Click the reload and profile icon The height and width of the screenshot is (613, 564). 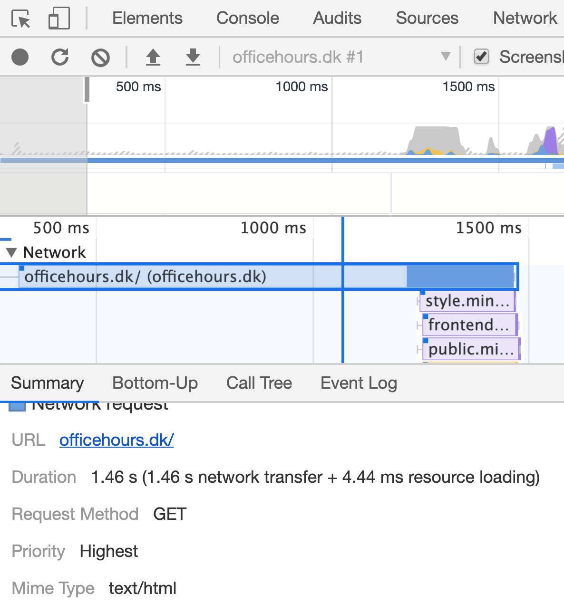pyautogui.click(x=60, y=57)
